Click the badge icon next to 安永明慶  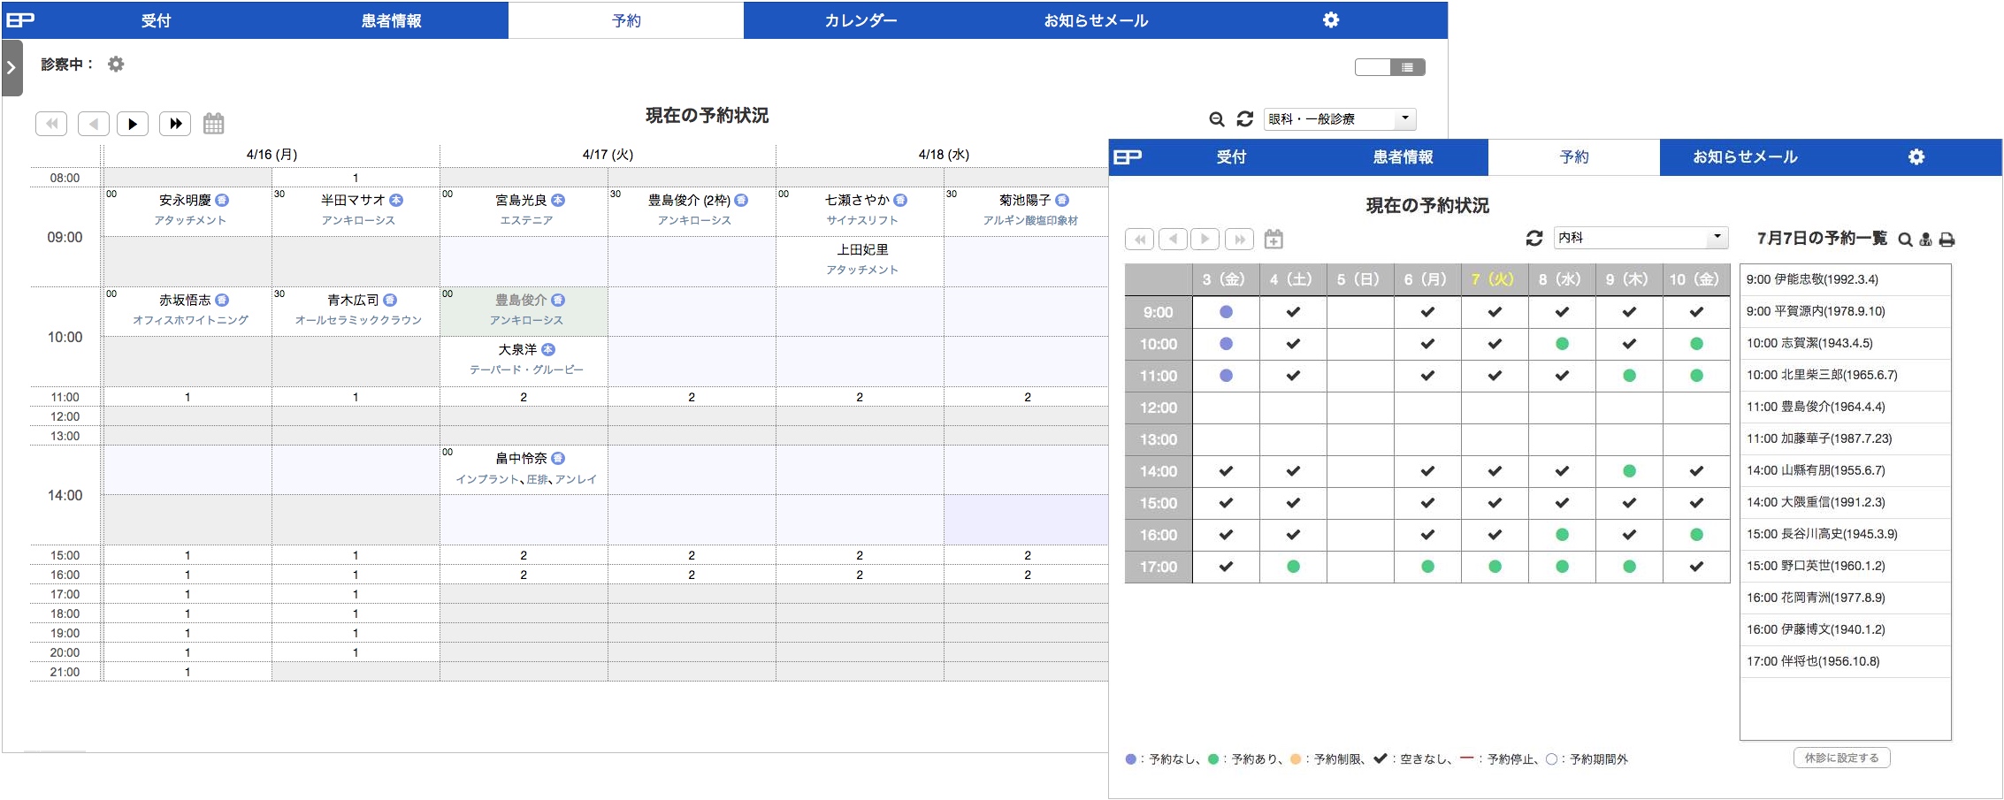coord(222,201)
